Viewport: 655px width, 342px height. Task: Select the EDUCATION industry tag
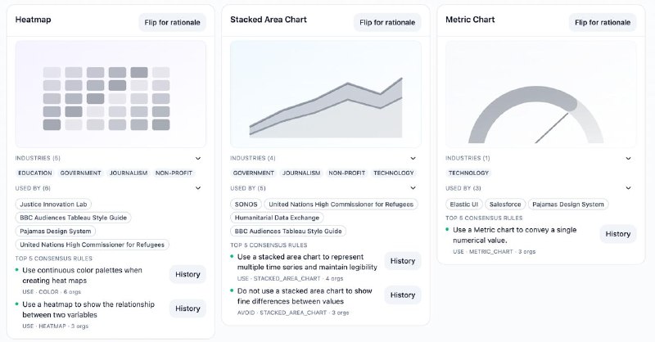tap(35, 173)
